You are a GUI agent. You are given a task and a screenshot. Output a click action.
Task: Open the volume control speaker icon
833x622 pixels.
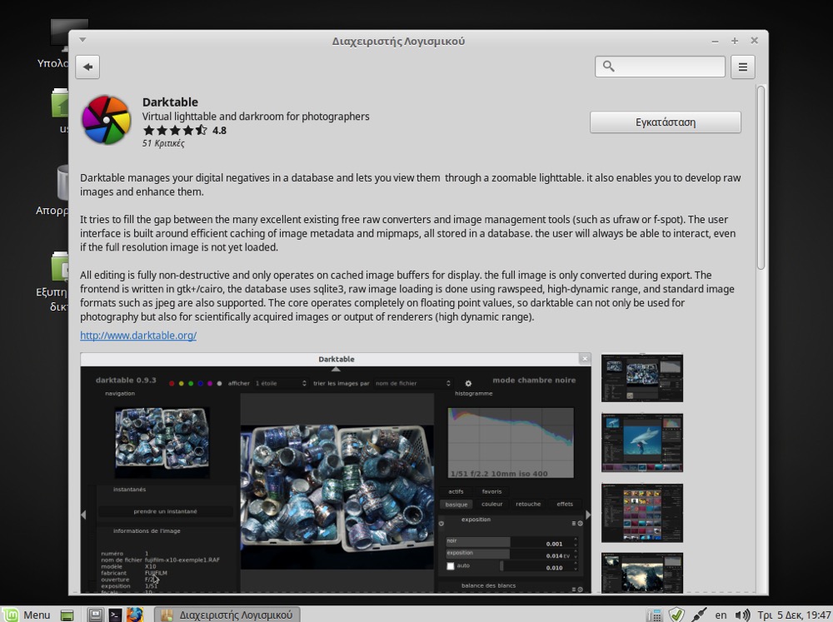tap(742, 615)
